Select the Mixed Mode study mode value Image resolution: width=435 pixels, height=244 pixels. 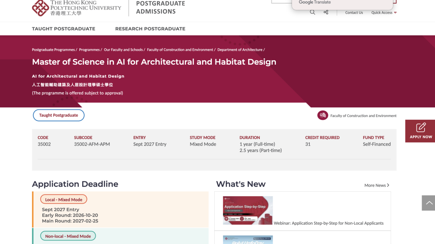pyautogui.click(x=203, y=144)
